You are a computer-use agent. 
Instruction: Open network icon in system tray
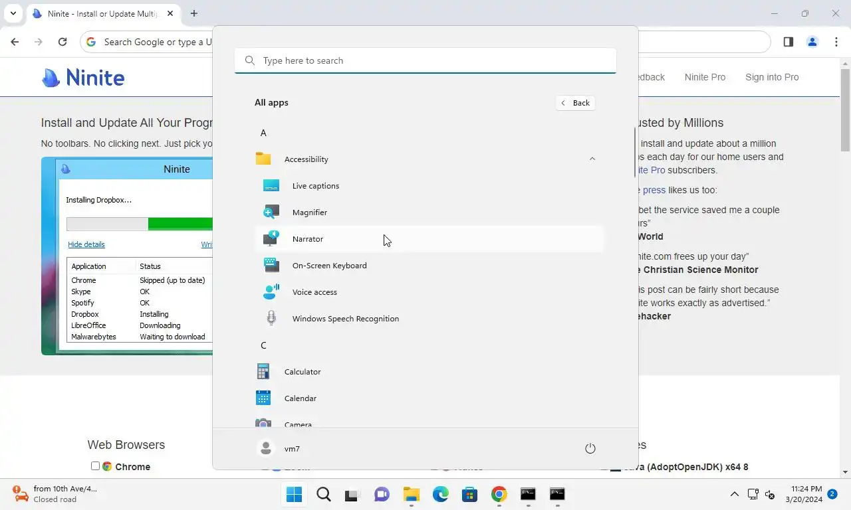pyautogui.click(x=753, y=494)
